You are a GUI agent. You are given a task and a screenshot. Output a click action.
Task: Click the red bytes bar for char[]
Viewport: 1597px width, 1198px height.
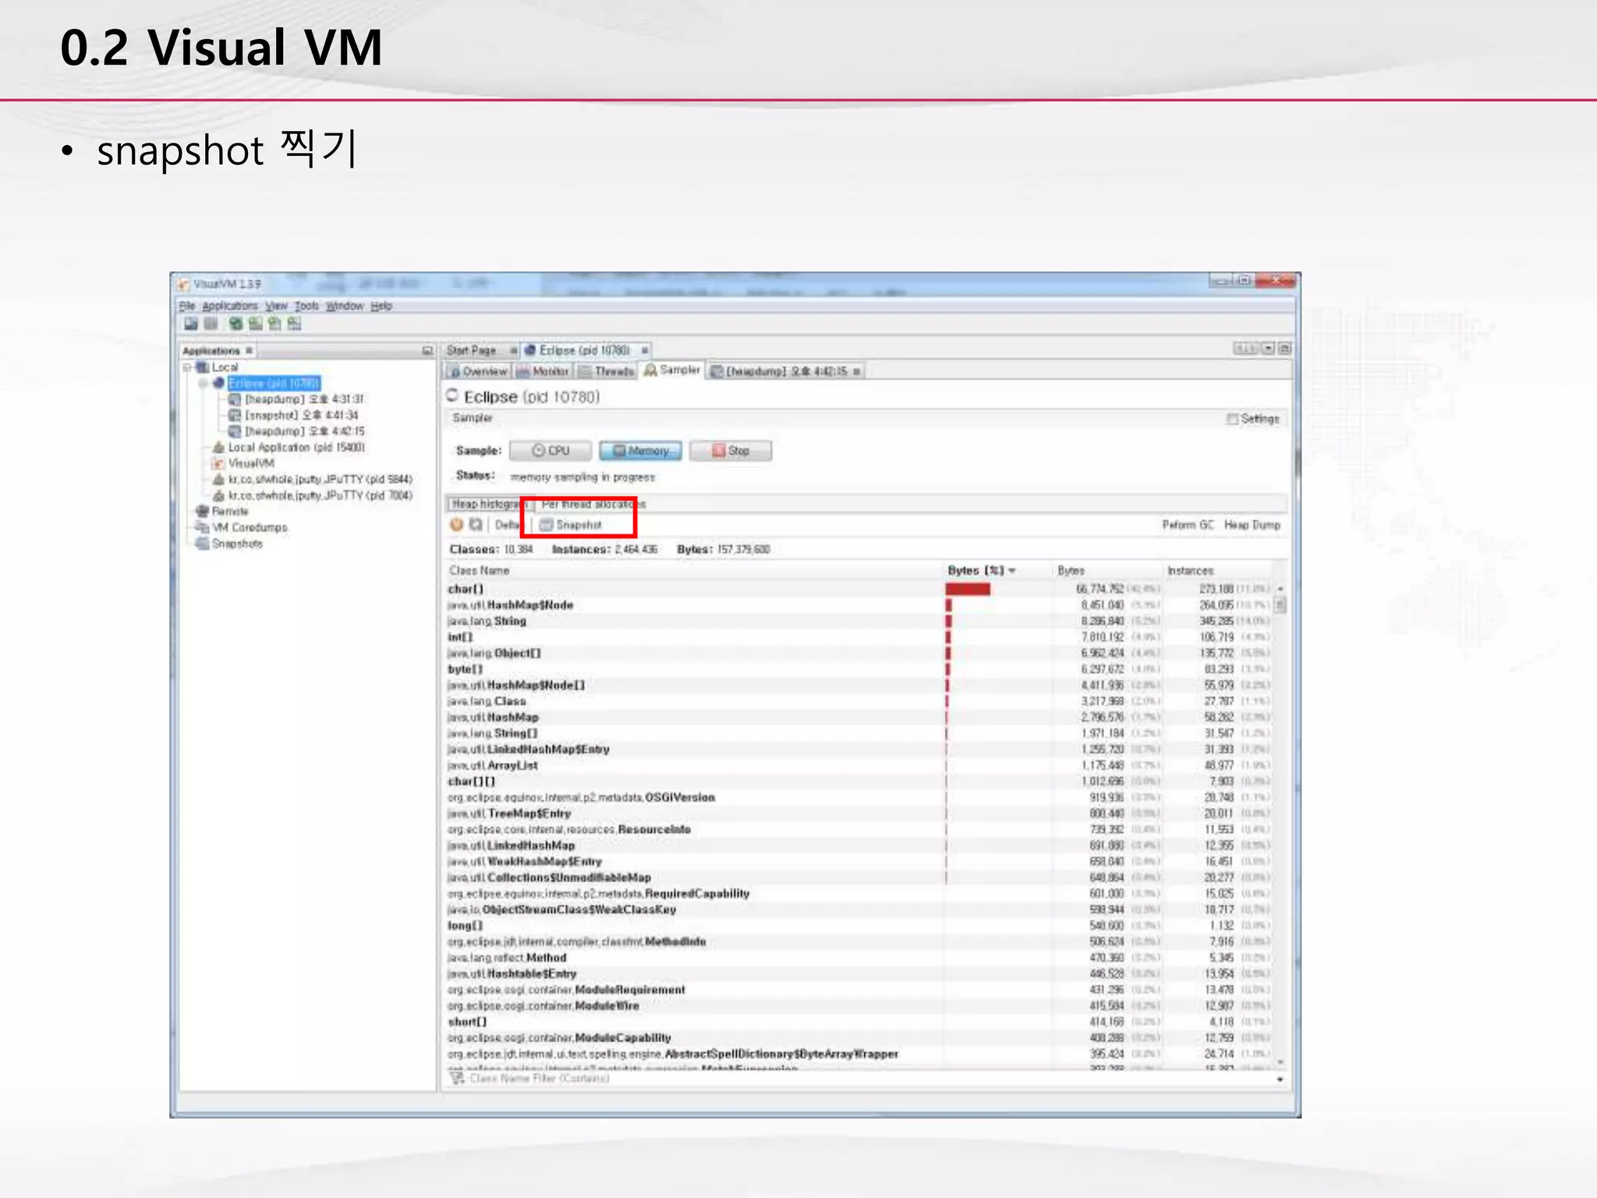coord(968,589)
